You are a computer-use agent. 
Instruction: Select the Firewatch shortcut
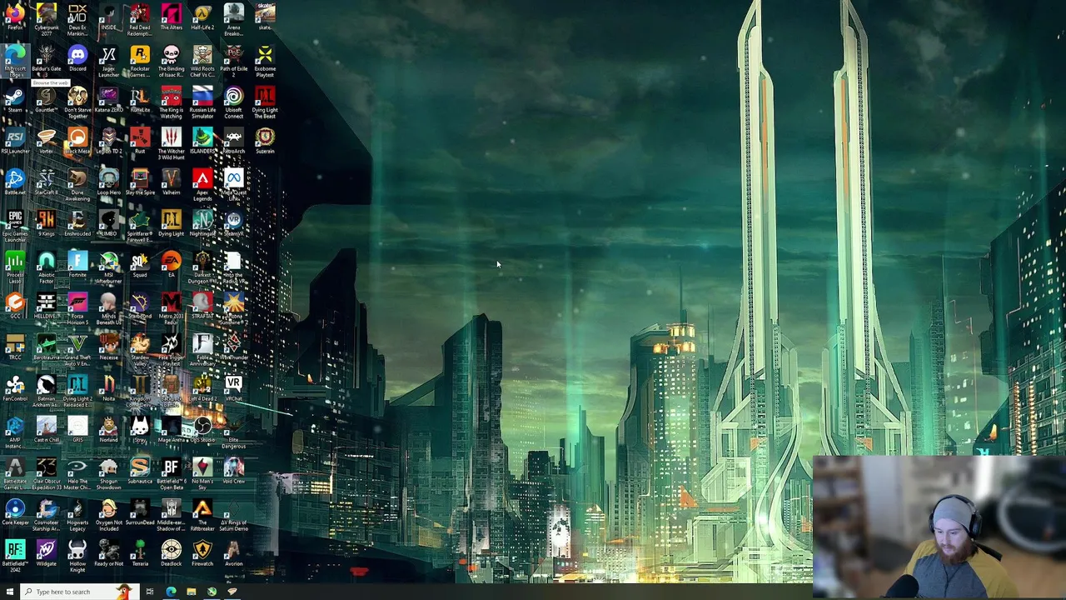pyautogui.click(x=202, y=554)
